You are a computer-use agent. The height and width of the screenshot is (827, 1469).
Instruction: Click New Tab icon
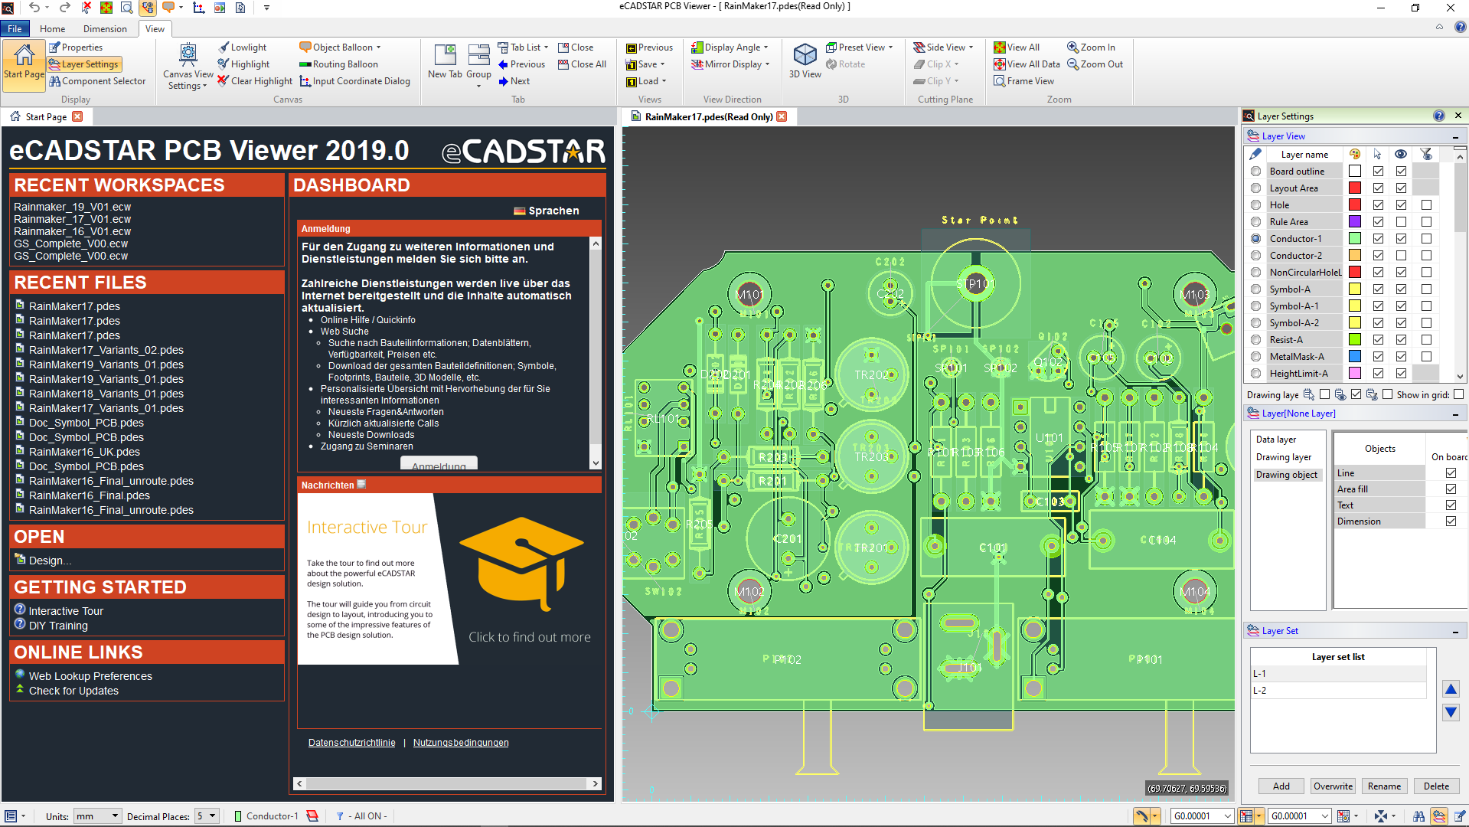445,61
